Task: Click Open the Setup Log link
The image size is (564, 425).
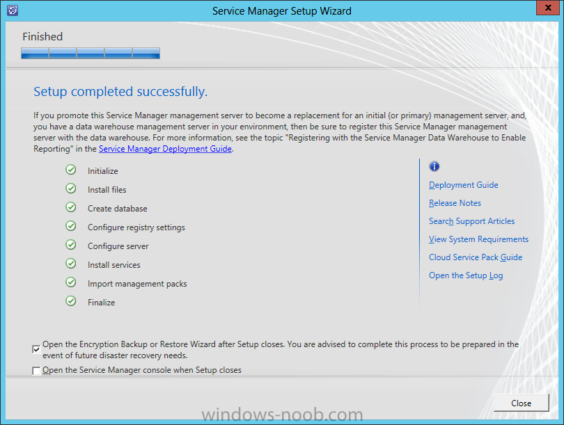Action: (x=466, y=275)
